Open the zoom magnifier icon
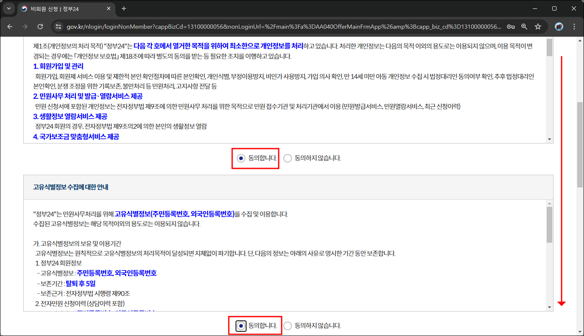This screenshot has width=584, height=336. point(524,26)
